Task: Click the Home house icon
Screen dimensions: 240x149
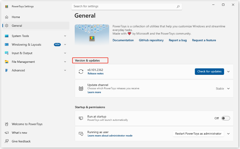Action: pyautogui.click(x=7, y=17)
